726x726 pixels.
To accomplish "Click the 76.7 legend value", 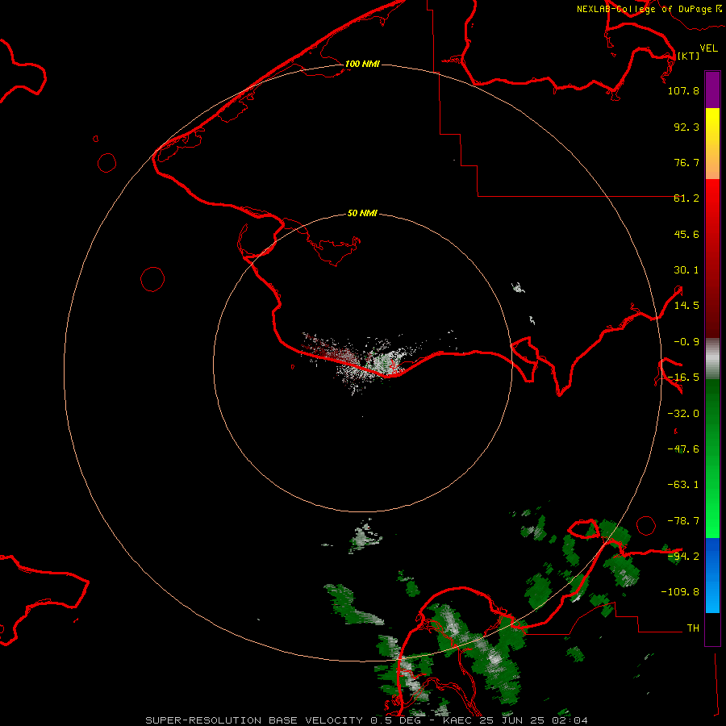I will pos(686,162).
